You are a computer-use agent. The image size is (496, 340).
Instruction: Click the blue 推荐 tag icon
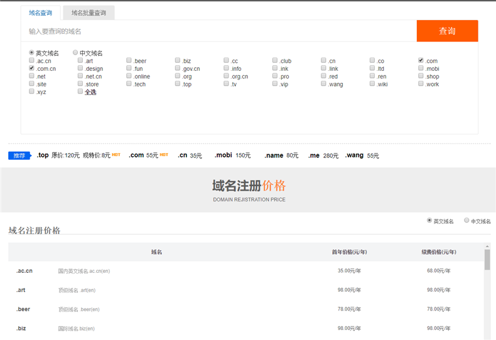coord(19,156)
